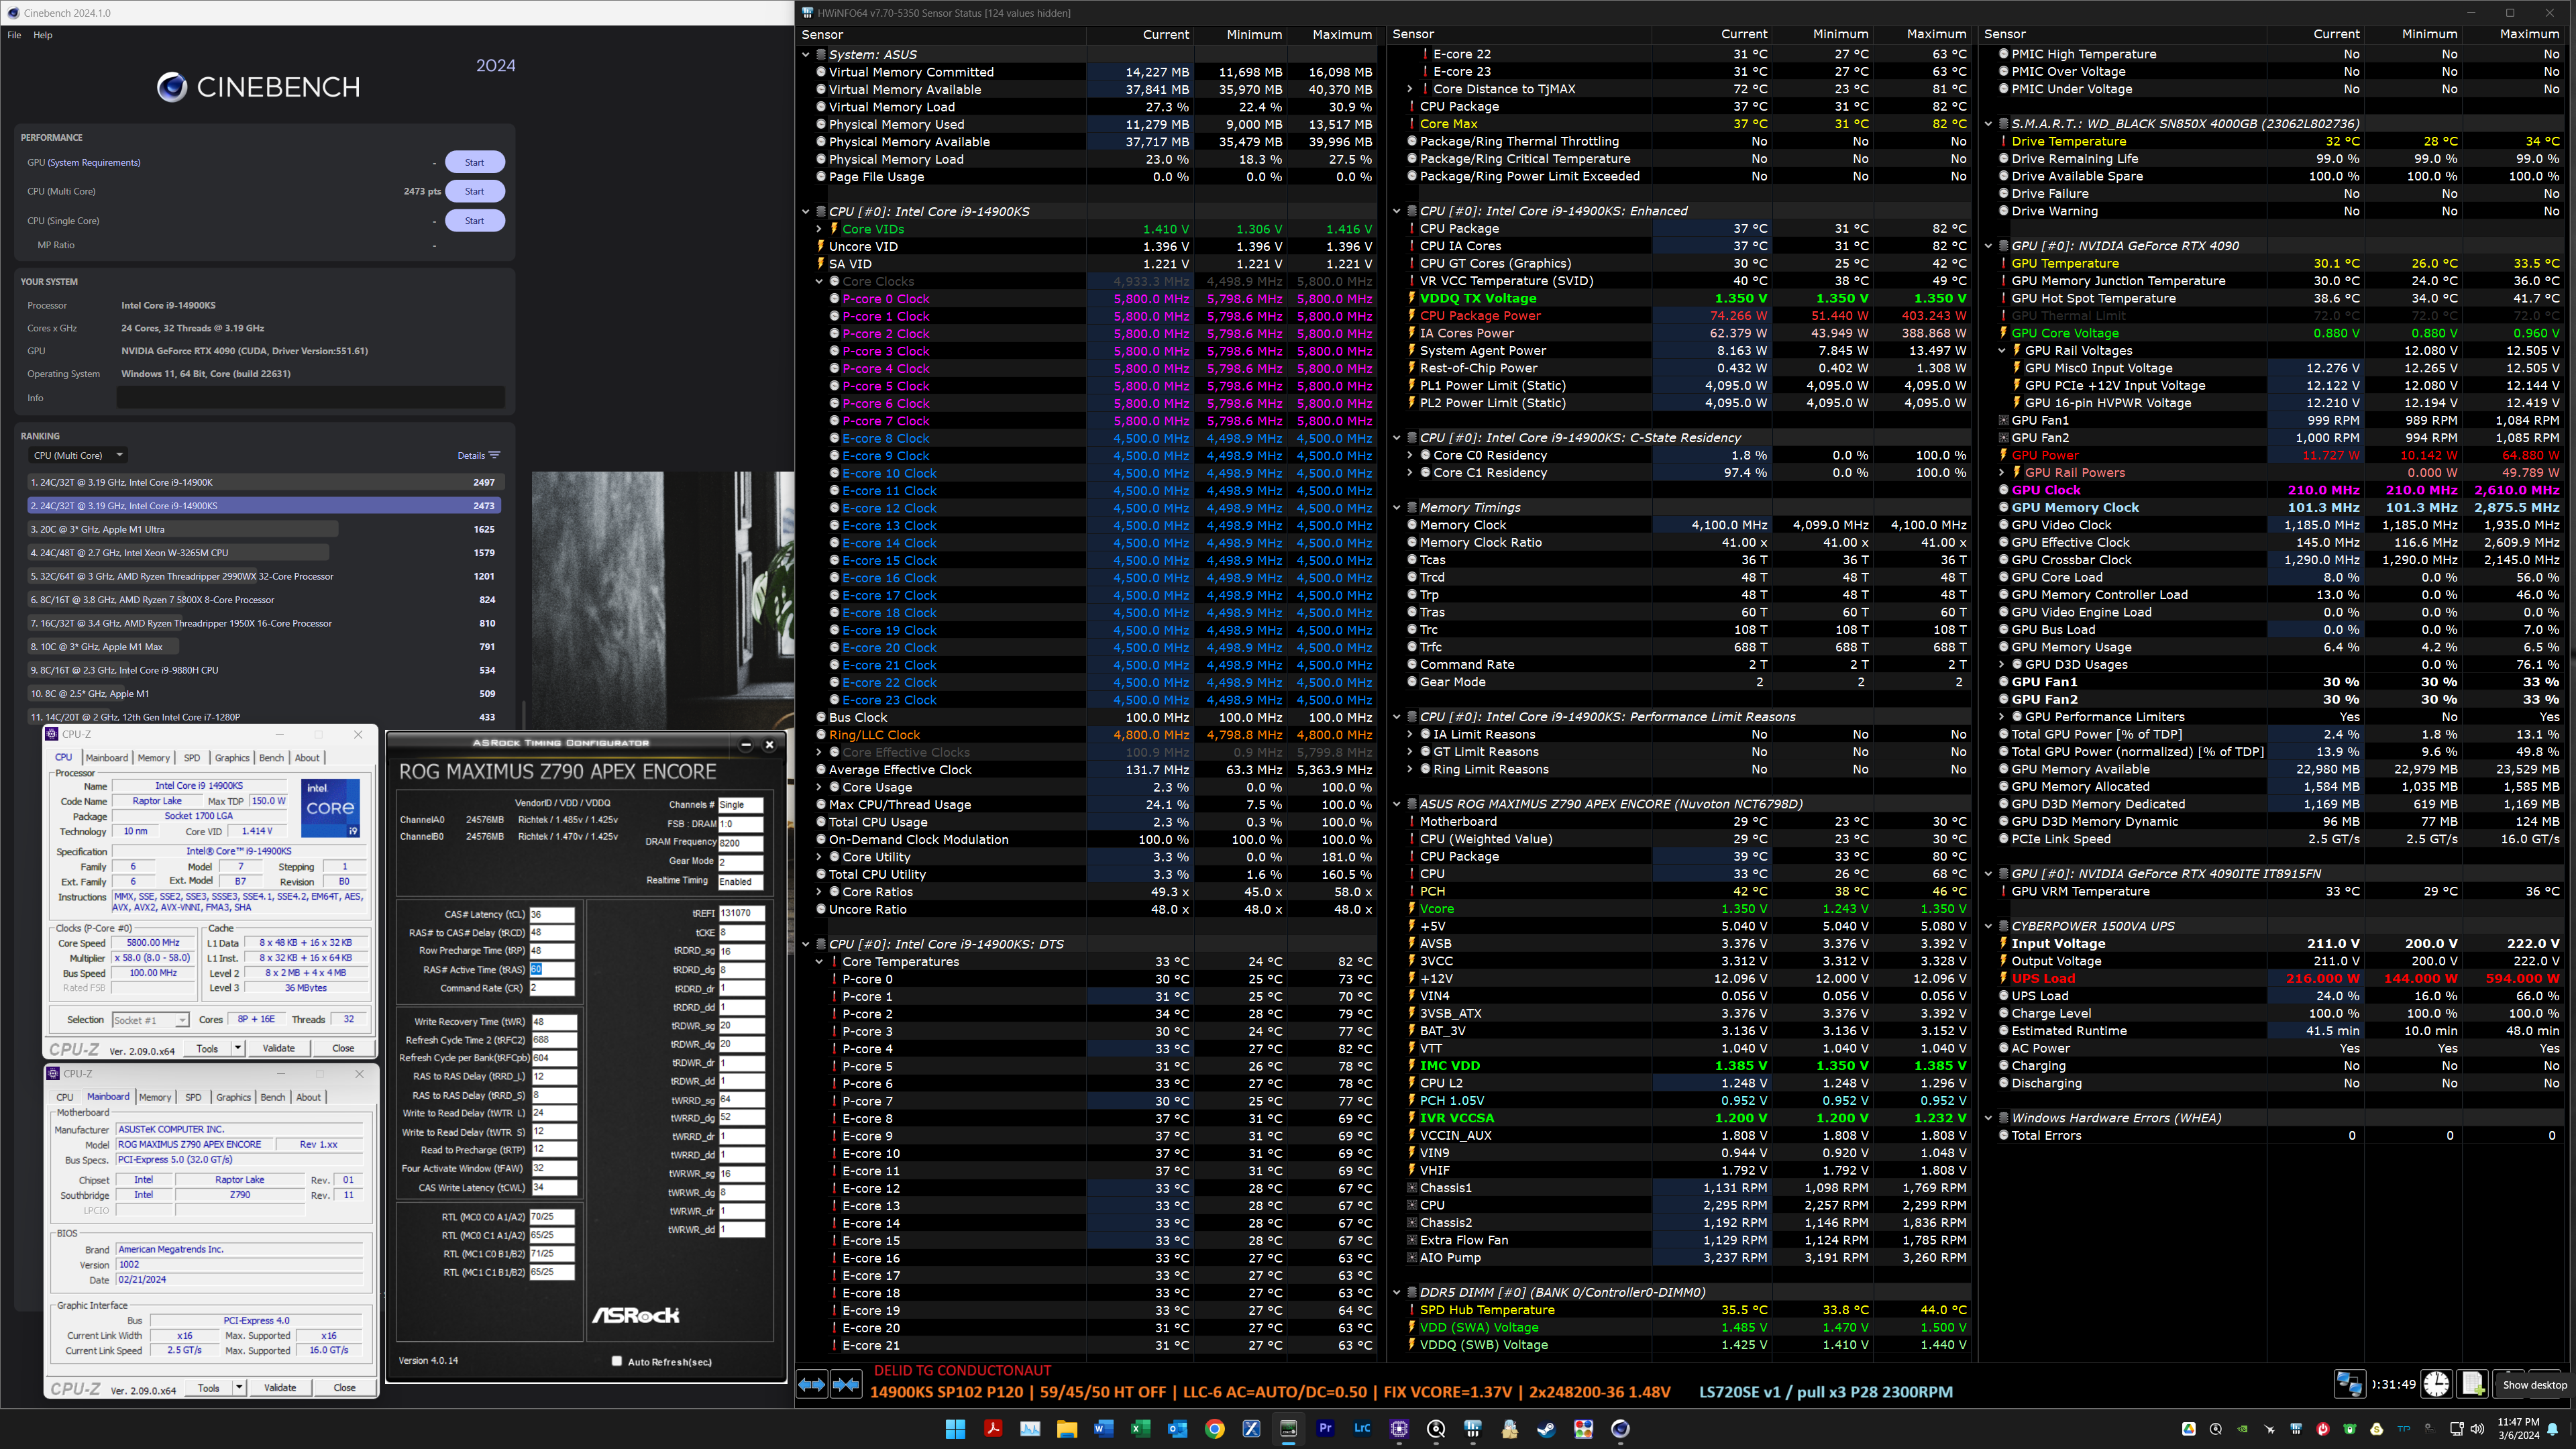Open Lightroom Classic taskbar icon
2576x1449 pixels.
point(1362,1429)
